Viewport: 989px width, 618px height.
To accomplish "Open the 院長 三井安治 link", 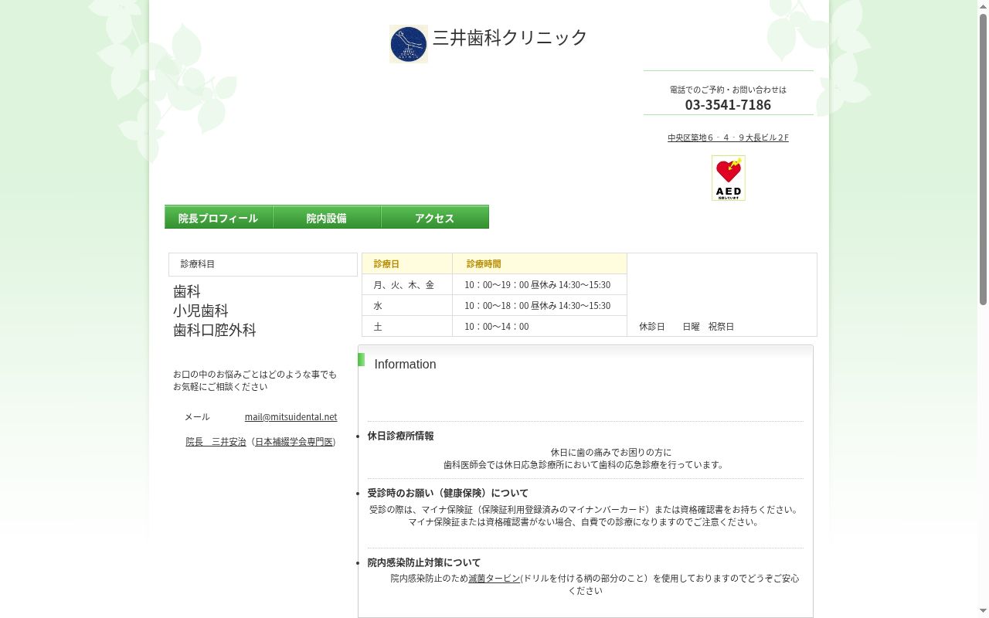I will (216, 442).
